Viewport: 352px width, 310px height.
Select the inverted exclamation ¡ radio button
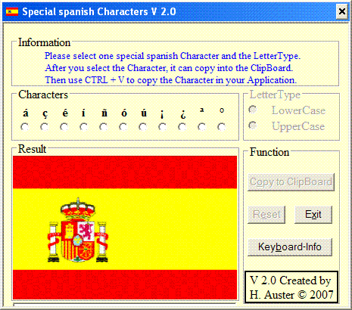click(x=163, y=127)
